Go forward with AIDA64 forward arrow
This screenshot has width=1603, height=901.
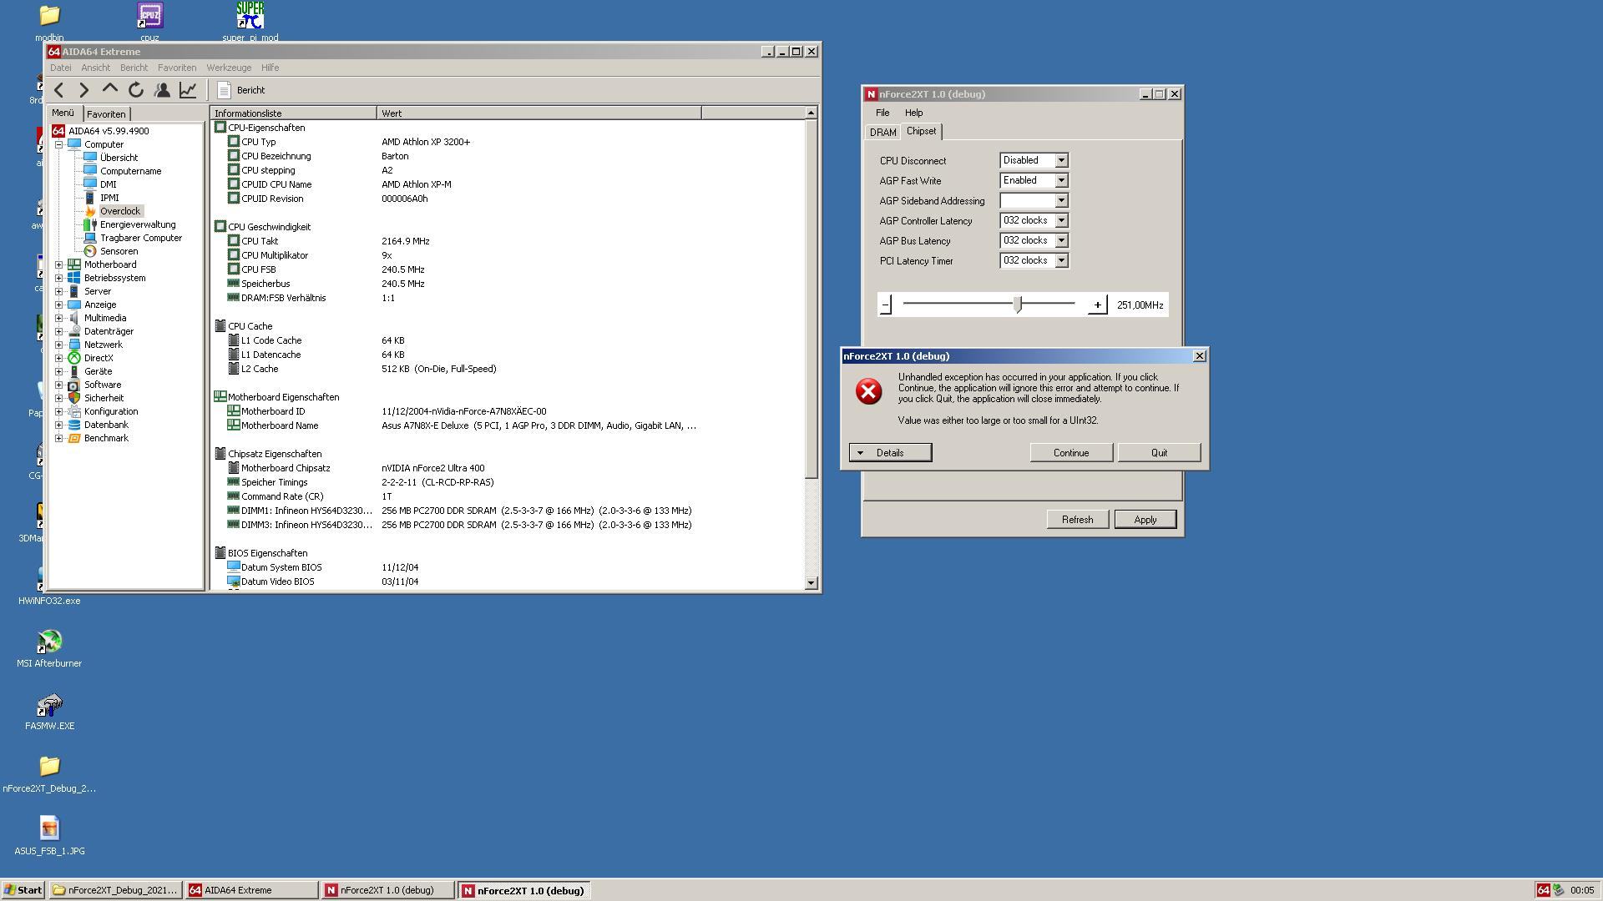coord(84,90)
